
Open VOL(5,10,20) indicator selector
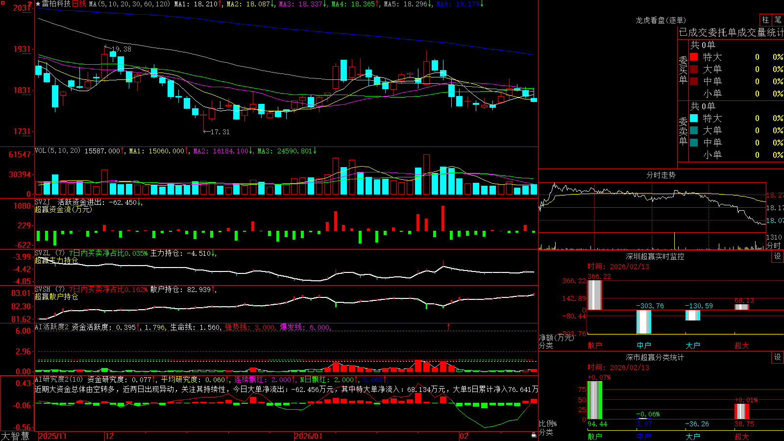click(x=57, y=150)
